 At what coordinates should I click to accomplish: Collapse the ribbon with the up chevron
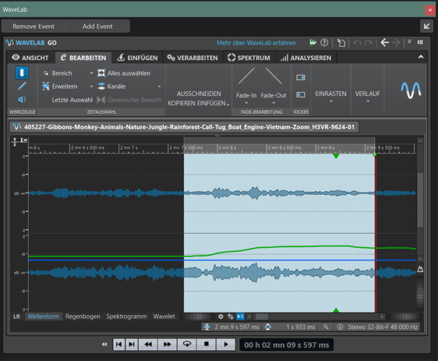(x=420, y=57)
